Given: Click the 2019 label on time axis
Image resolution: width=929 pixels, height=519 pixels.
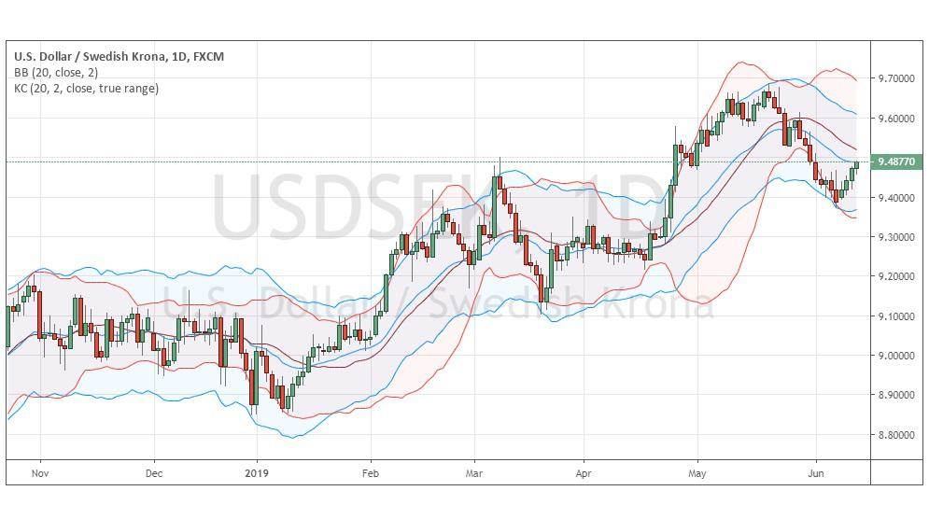Looking at the screenshot, I should click(x=257, y=473).
